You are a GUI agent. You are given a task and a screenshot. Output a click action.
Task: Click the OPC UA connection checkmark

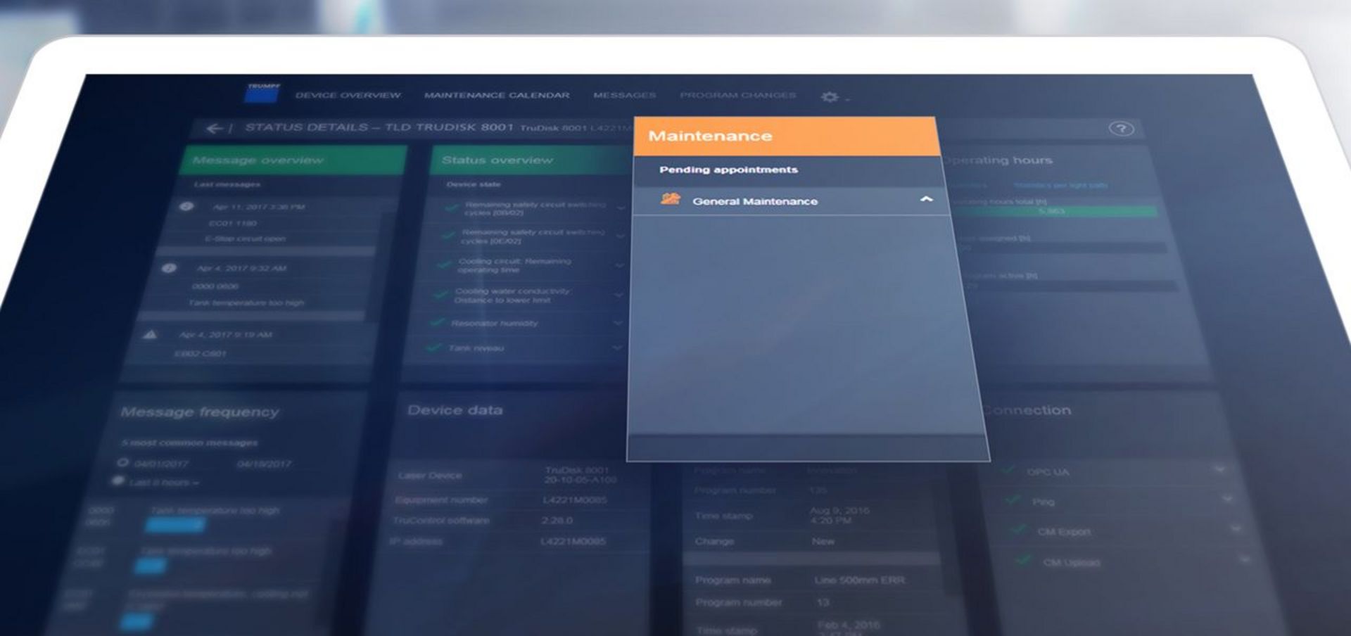[x=1009, y=470]
